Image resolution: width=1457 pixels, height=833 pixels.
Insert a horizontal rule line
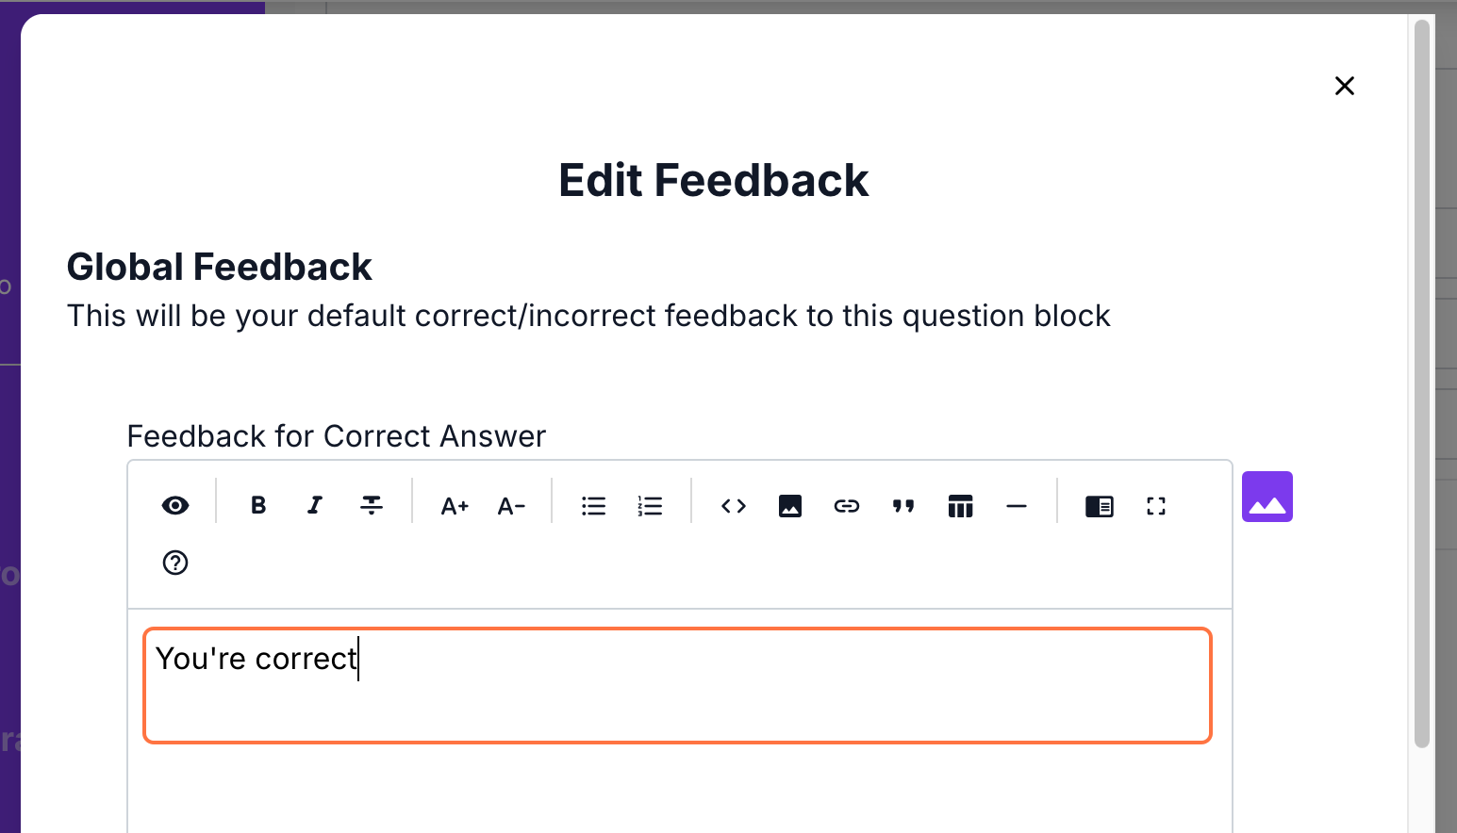coord(1017,506)
